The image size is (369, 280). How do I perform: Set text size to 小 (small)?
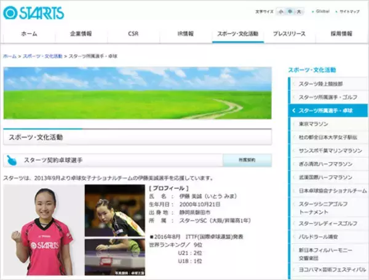[280, 12]
